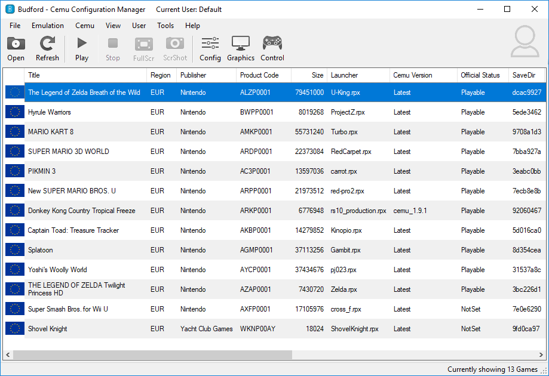
Task: Click the EU flag for SUPER MARIO 3D WORLD
Action: coord(15,151)
